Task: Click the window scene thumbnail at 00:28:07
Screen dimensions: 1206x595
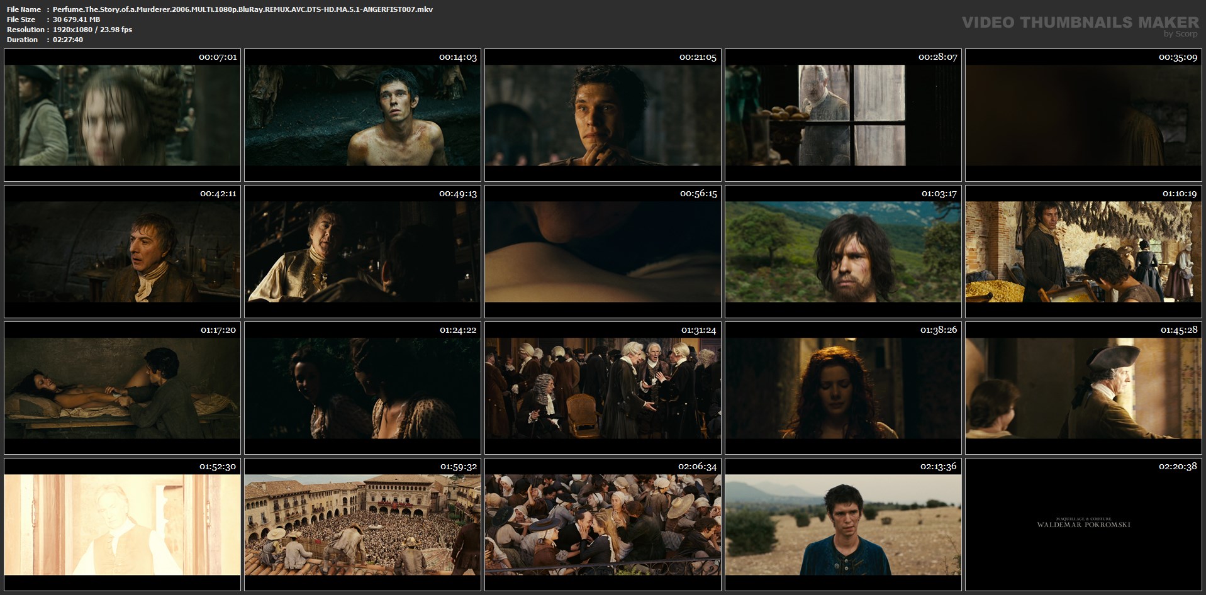Action: click(843, 115)
